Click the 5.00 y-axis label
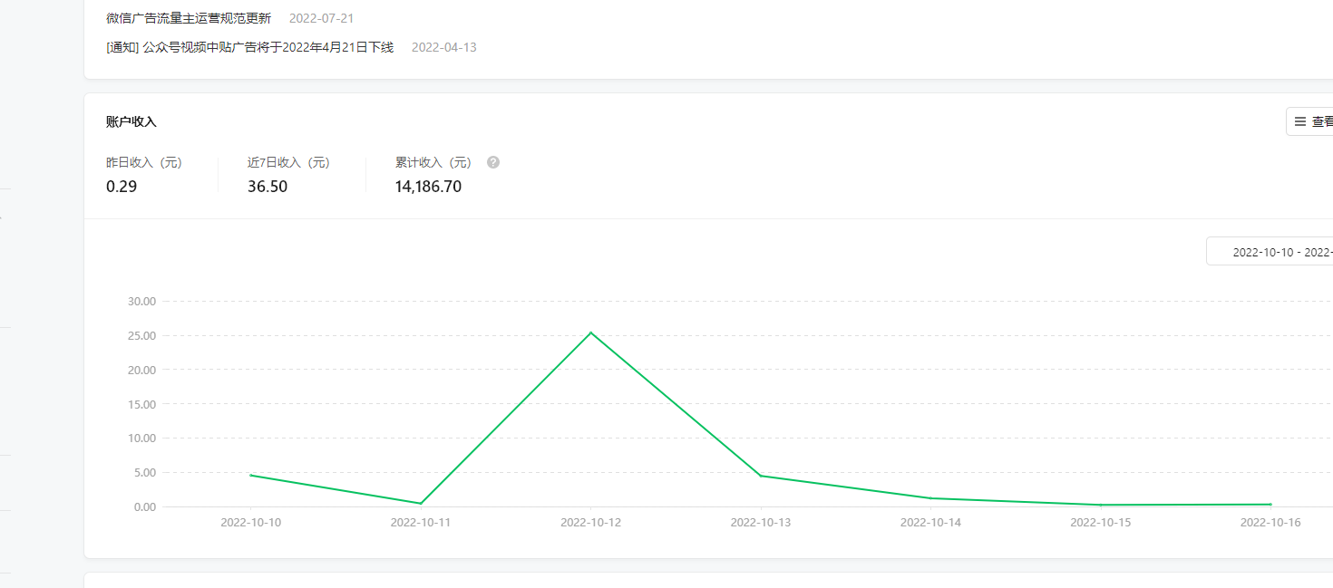This screenshot has width=1333, height=588. point(143,472)
